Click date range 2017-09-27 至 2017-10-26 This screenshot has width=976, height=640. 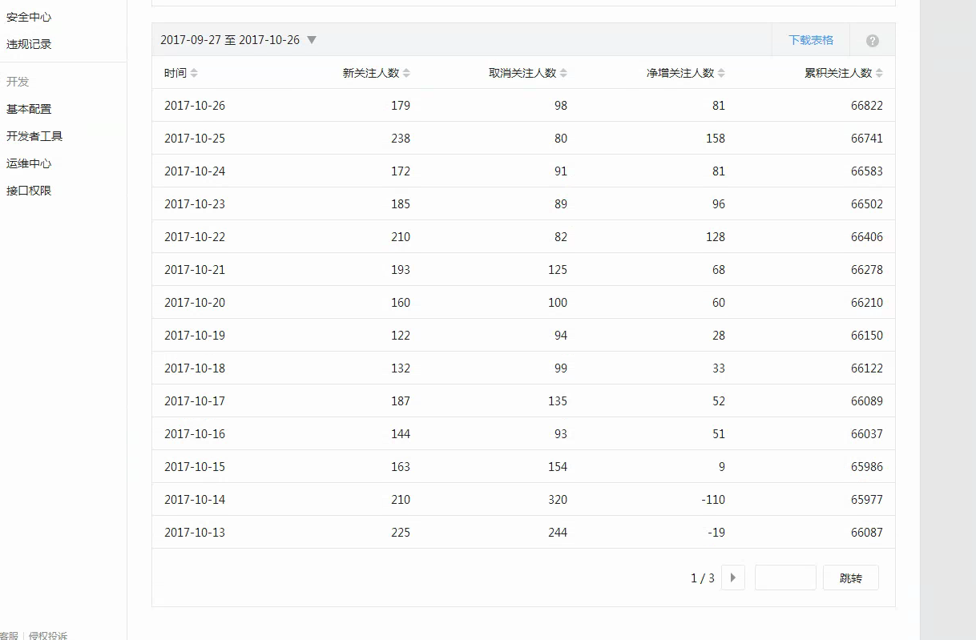coord(230,40)
